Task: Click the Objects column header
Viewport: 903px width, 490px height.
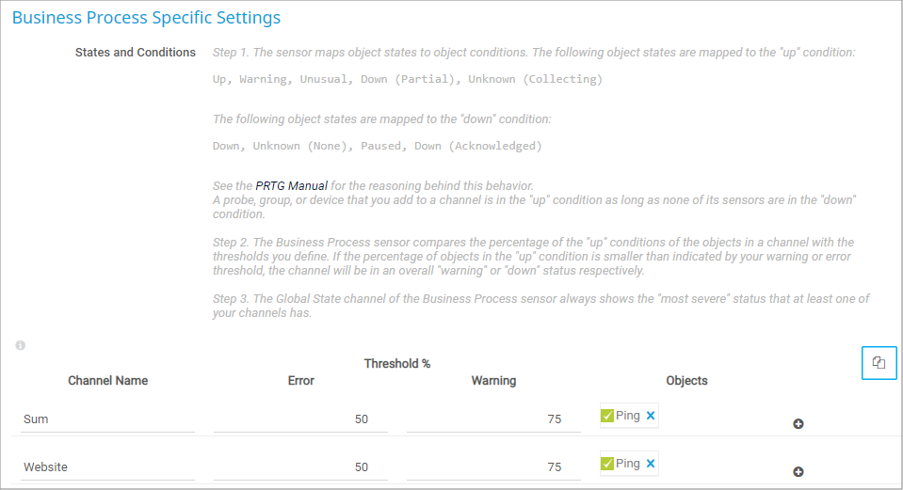Action: tap(686, 381)
